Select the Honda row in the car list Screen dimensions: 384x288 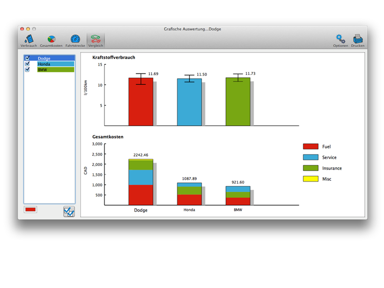click(55, 64)
